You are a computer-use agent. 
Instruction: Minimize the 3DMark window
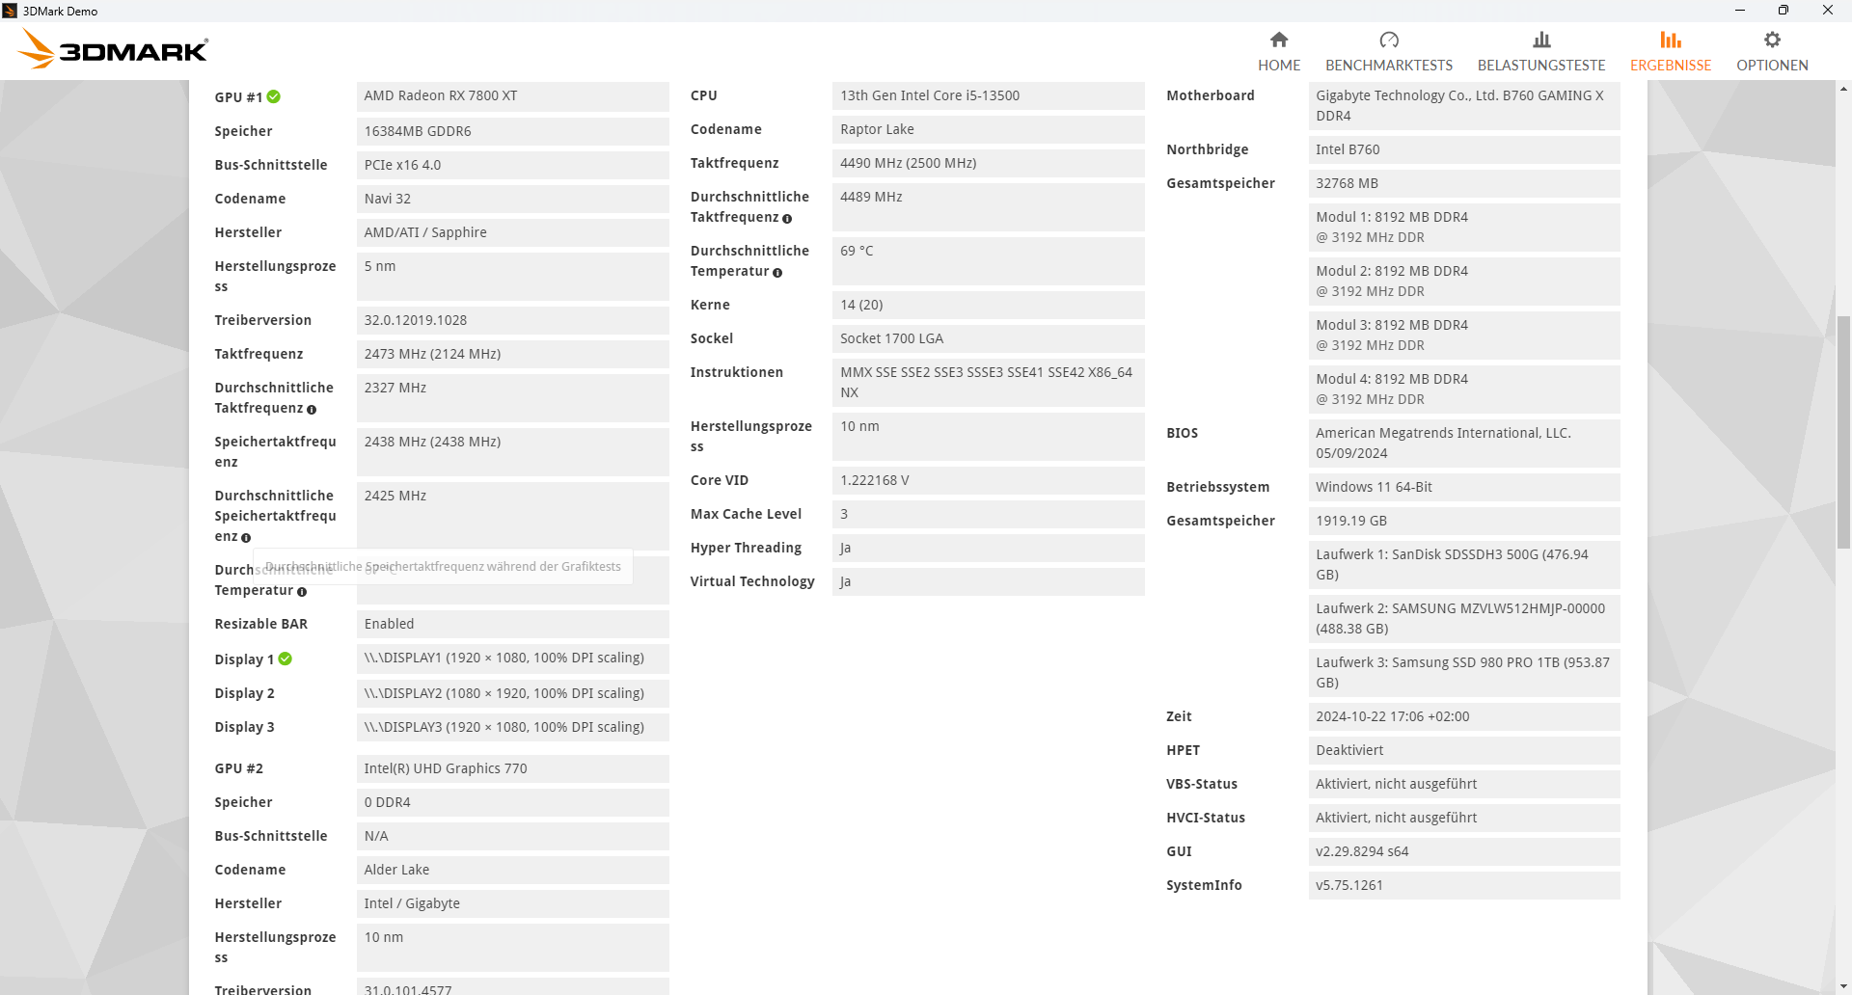point(1740,11)
